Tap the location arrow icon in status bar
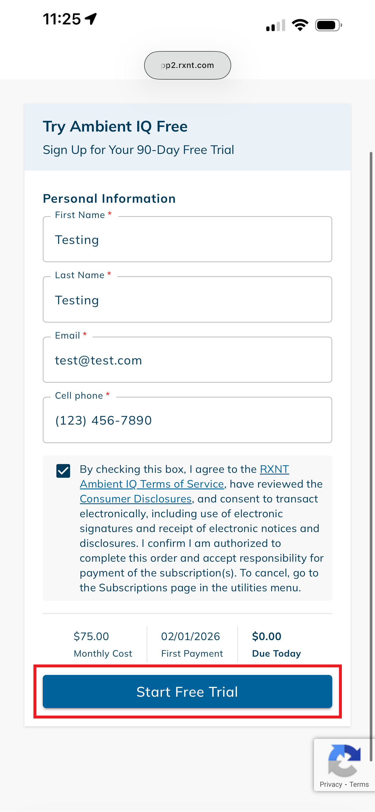 (x=91, y=19)
